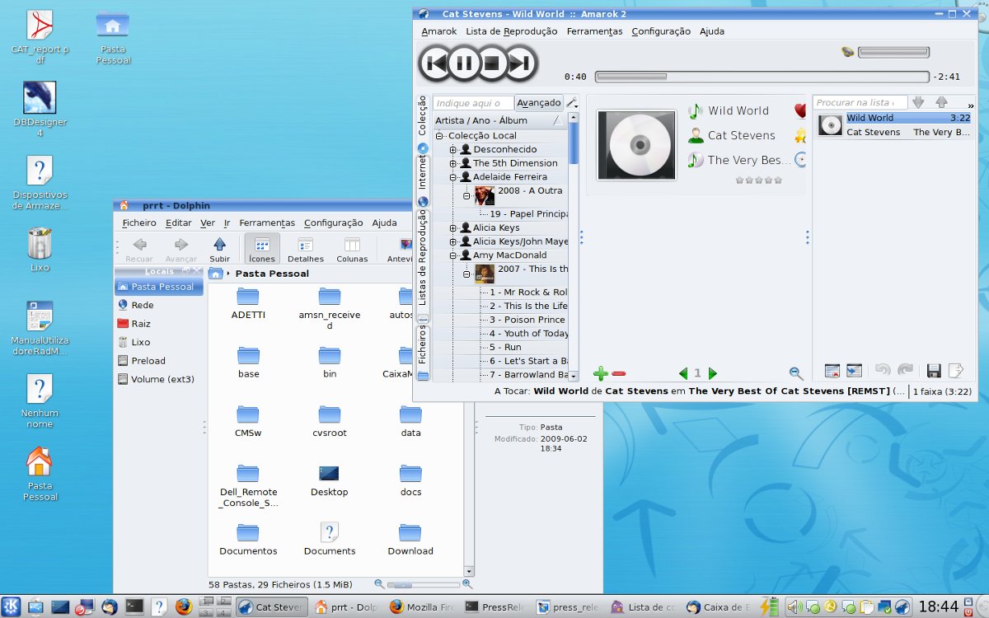Viewport: 989px width, 618px height.
Task: Select Raiz in Dolphin places panel
Action: click(x=141, y=324)
